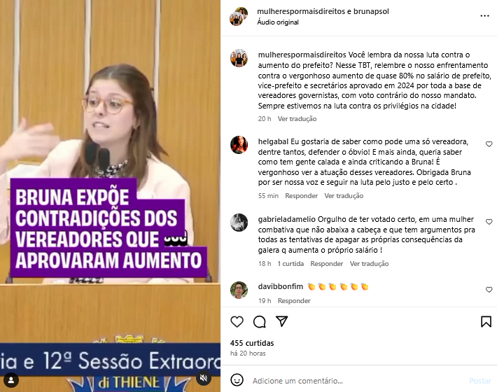View the 455 curtidas list
The height and width of the screenshot is (392, 497).
pyautogui.click(x=252, y=343)
